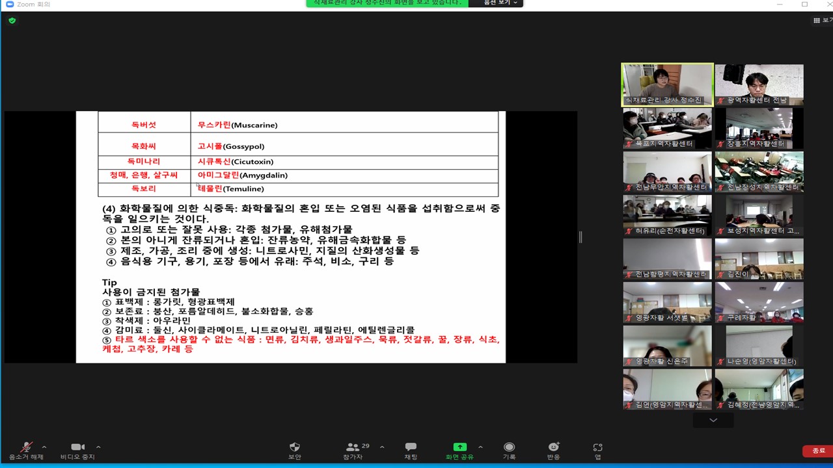
Task: Expand the arrow next to 참가자
Action: (382, 447)
